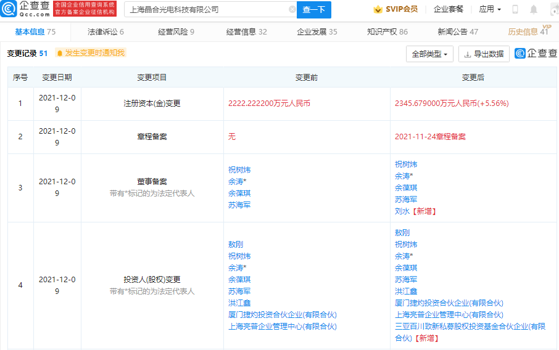The image size is (559, 350).
Task: Click 厦门捷灼投资合伙企业 in the 变更前 column
Action: pos(282,315)
